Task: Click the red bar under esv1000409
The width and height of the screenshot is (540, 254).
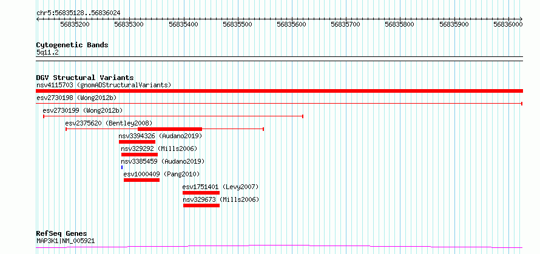Action: (141, 180)
